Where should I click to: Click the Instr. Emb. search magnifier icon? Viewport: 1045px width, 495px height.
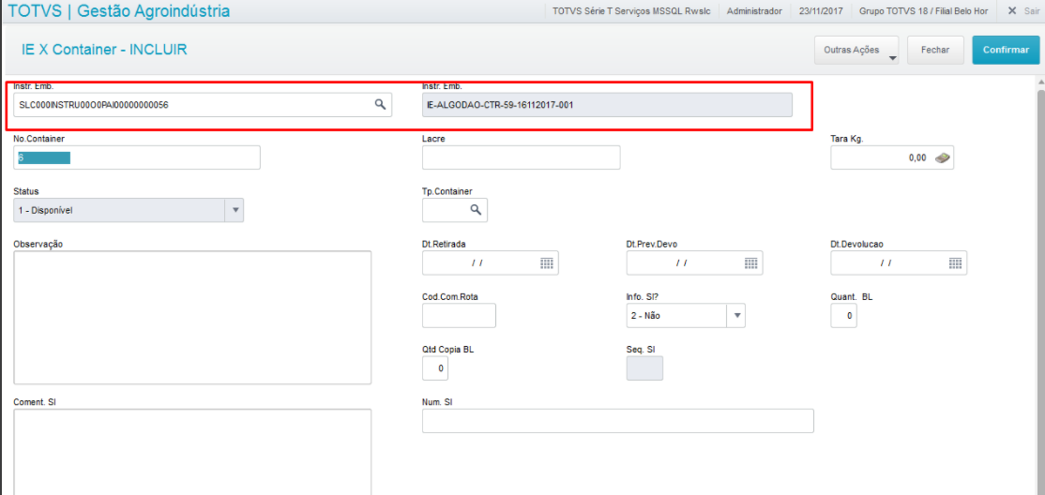[x=380, y=104]
